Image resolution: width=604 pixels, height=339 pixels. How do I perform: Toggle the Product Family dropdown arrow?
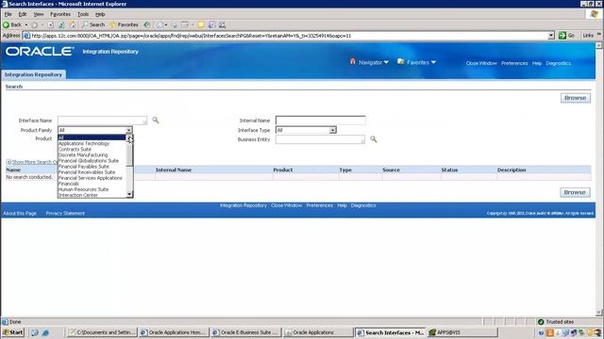tap(129, 130)
